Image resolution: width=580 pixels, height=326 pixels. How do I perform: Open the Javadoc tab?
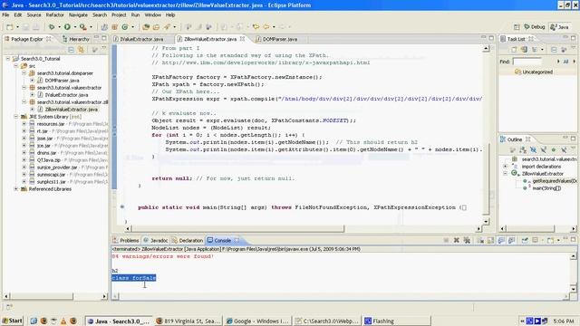click(x=156, y=240)
